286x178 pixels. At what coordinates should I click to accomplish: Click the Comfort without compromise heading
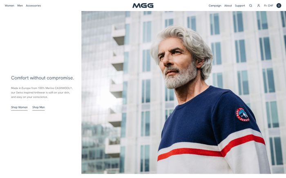click(x=42, y=78)
